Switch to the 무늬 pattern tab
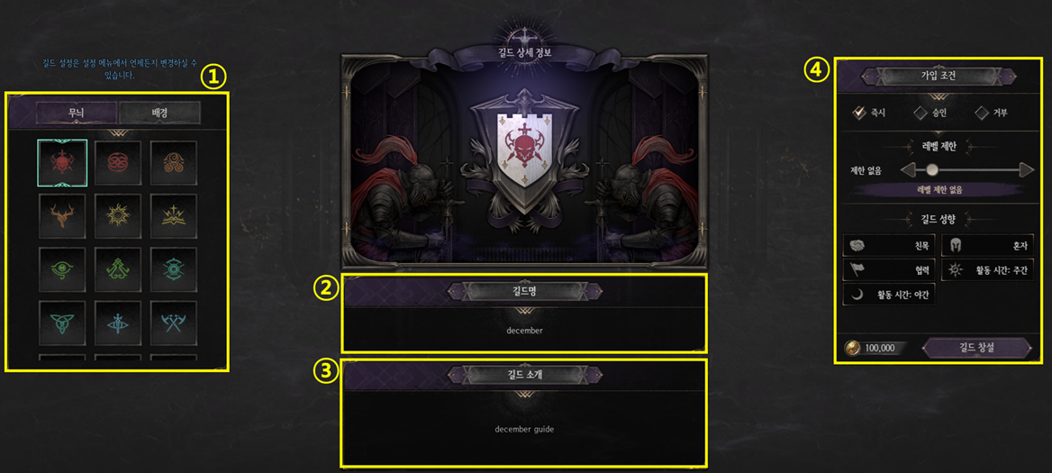 [x=76, y=113]
